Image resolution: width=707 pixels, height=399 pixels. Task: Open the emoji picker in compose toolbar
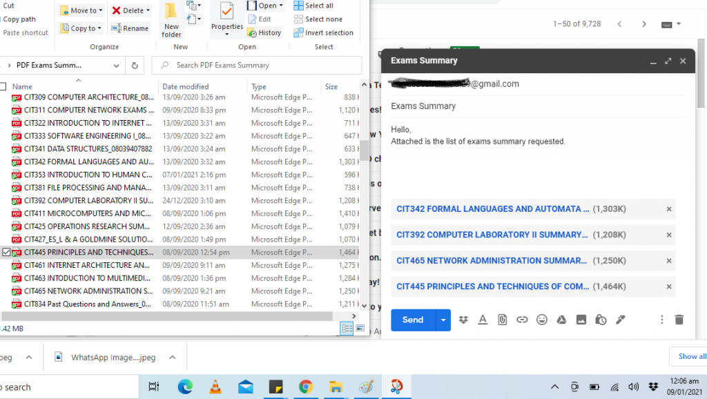click(542, 320)
